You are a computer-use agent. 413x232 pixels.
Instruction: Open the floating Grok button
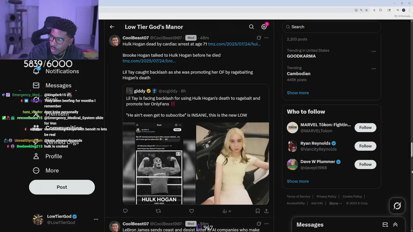point(397,206)
